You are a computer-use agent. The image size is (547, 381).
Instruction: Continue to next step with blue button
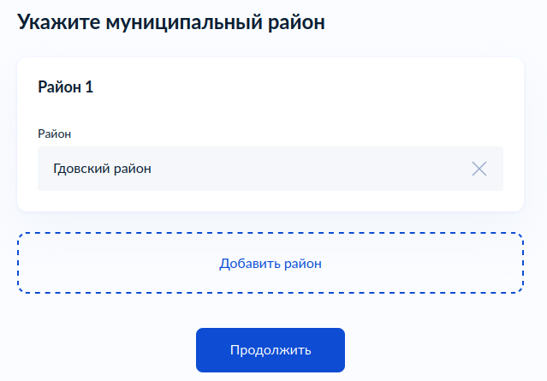271,350
